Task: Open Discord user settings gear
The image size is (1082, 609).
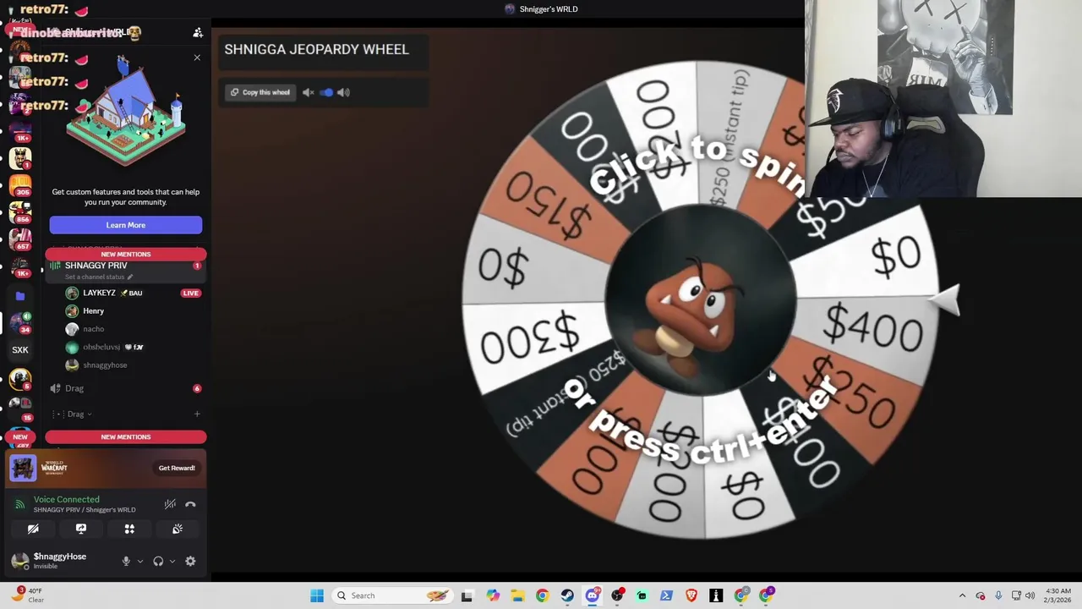Action: pos(190,561)
